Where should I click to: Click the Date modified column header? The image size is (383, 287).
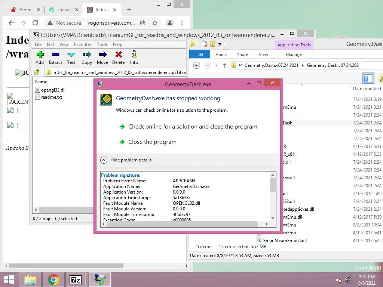click(367, 89)
